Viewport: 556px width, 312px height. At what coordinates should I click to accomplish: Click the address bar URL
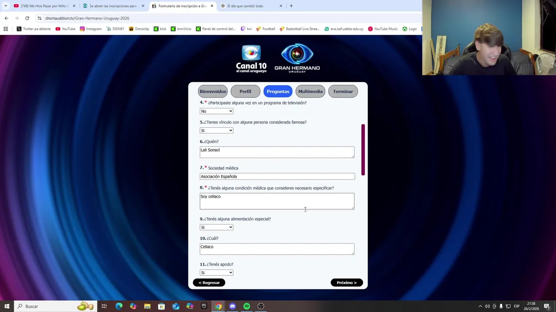click(x=87, y=18)
